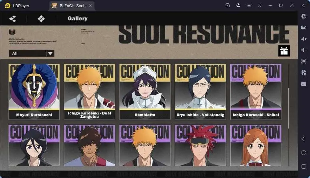Collapse the LDPlayer sidebar with double chevron
Image resolution: width=310 pixels, height=178 pixels.
(x=304, y=6)
